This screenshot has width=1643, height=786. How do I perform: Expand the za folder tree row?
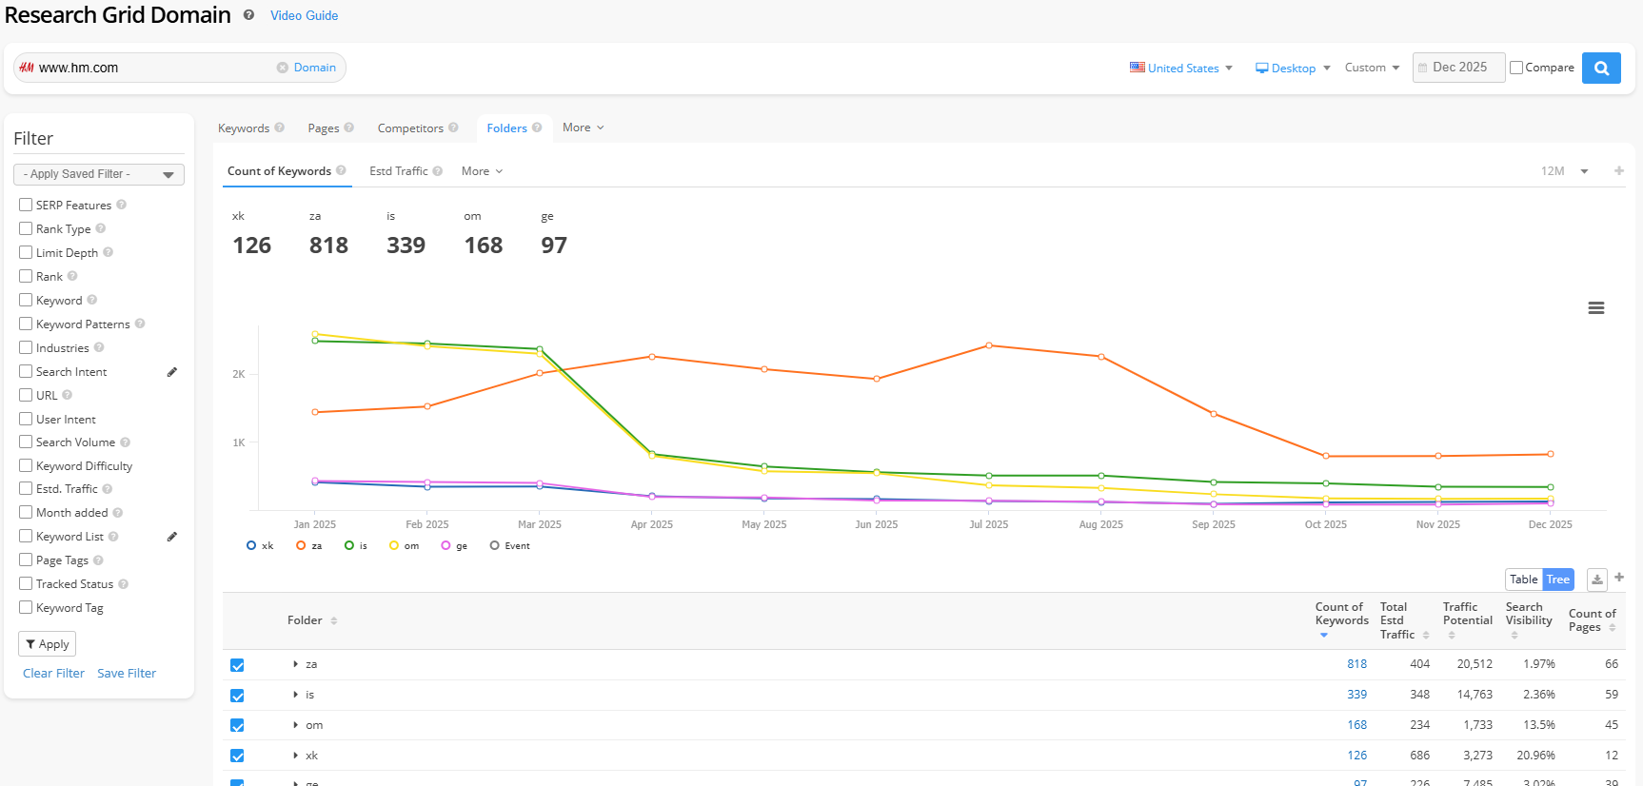point(295,664)
